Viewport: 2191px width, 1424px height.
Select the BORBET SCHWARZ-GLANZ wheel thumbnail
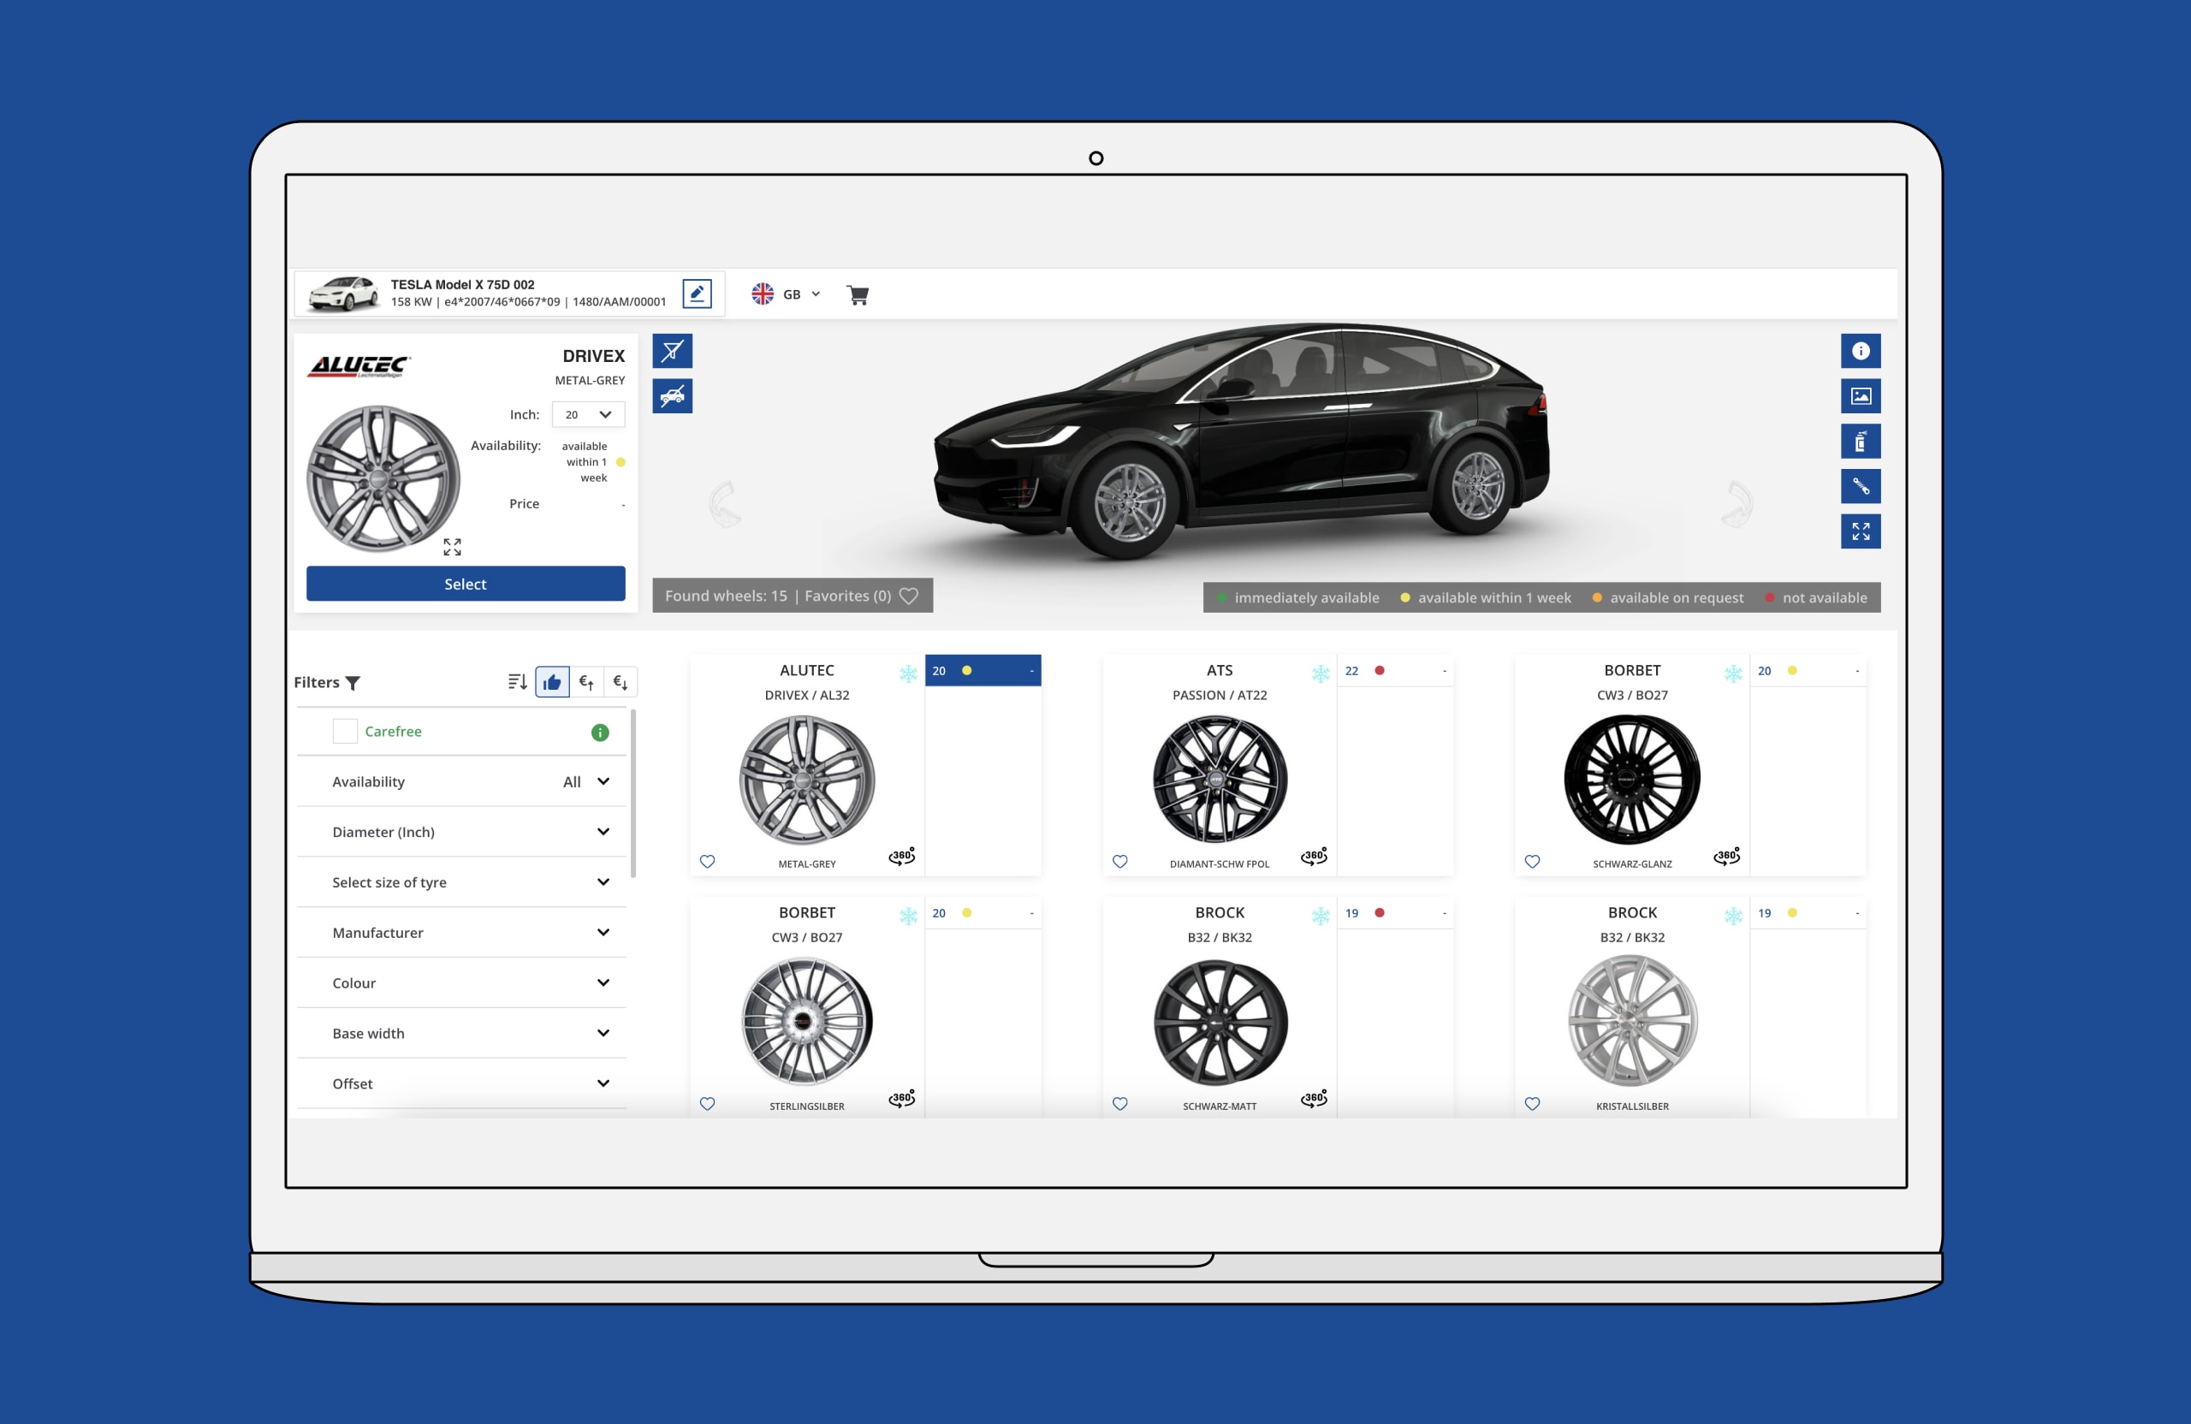click(1632, 780)
